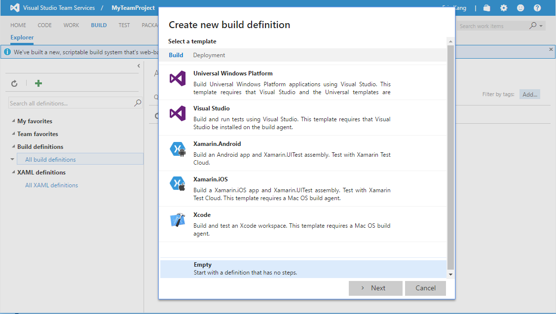Click the Team favorites label
556x314 pixels.
(x=37, y=134)
